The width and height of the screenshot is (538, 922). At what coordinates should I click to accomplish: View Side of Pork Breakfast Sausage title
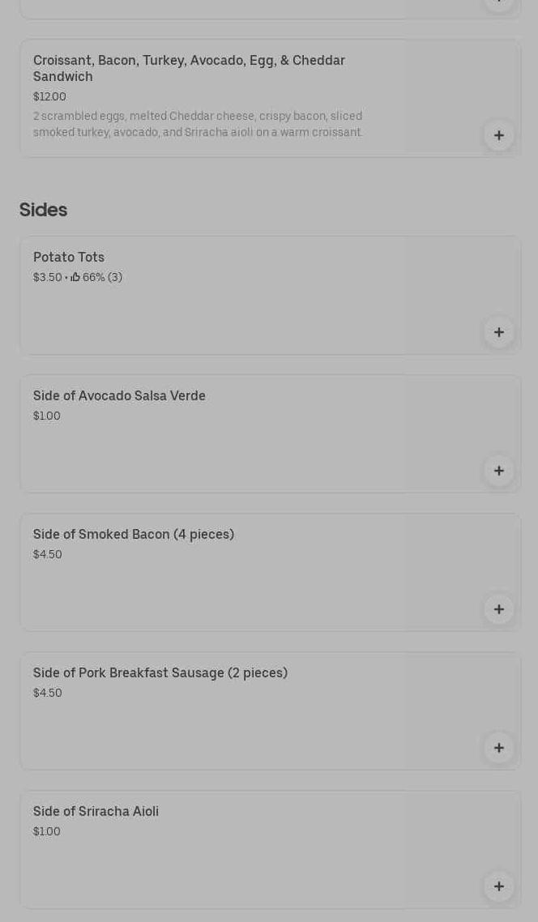[160, 673]
